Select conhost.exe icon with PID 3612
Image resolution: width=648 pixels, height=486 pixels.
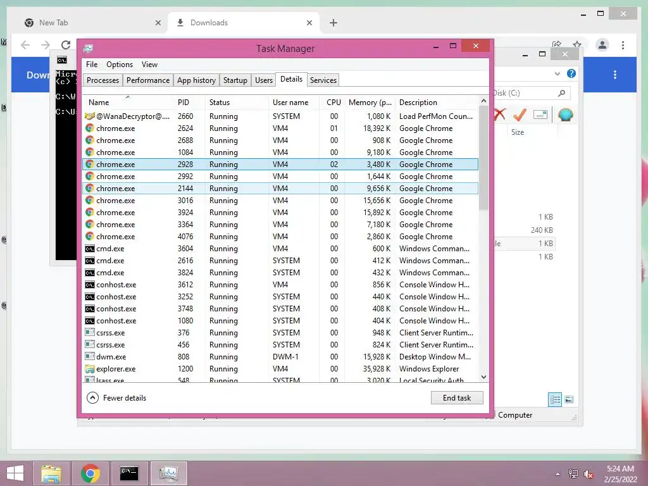click(x=90, y=285)
